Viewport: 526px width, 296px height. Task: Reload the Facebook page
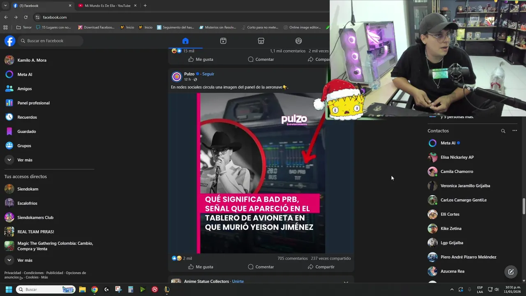25,17
